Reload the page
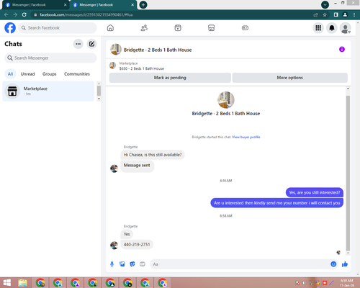This screenshot has width=360, height=288. pos(24,15)
